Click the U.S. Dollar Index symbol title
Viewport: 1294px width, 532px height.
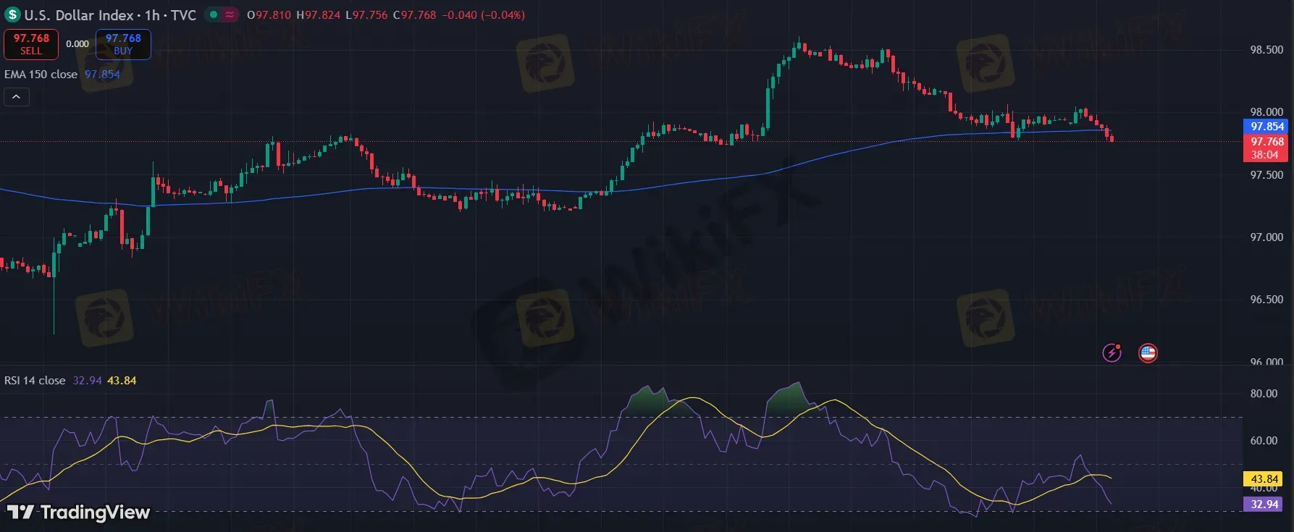79,15
